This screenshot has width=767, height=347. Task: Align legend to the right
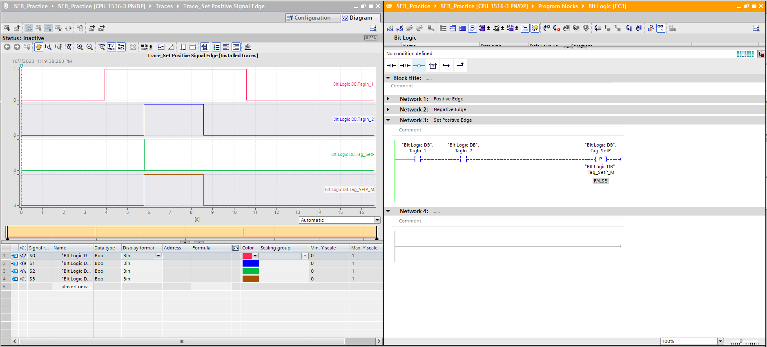point(236,47)
